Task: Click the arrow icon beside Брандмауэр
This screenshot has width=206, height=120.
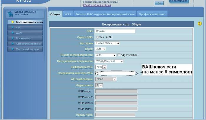Action: [13, 38]
